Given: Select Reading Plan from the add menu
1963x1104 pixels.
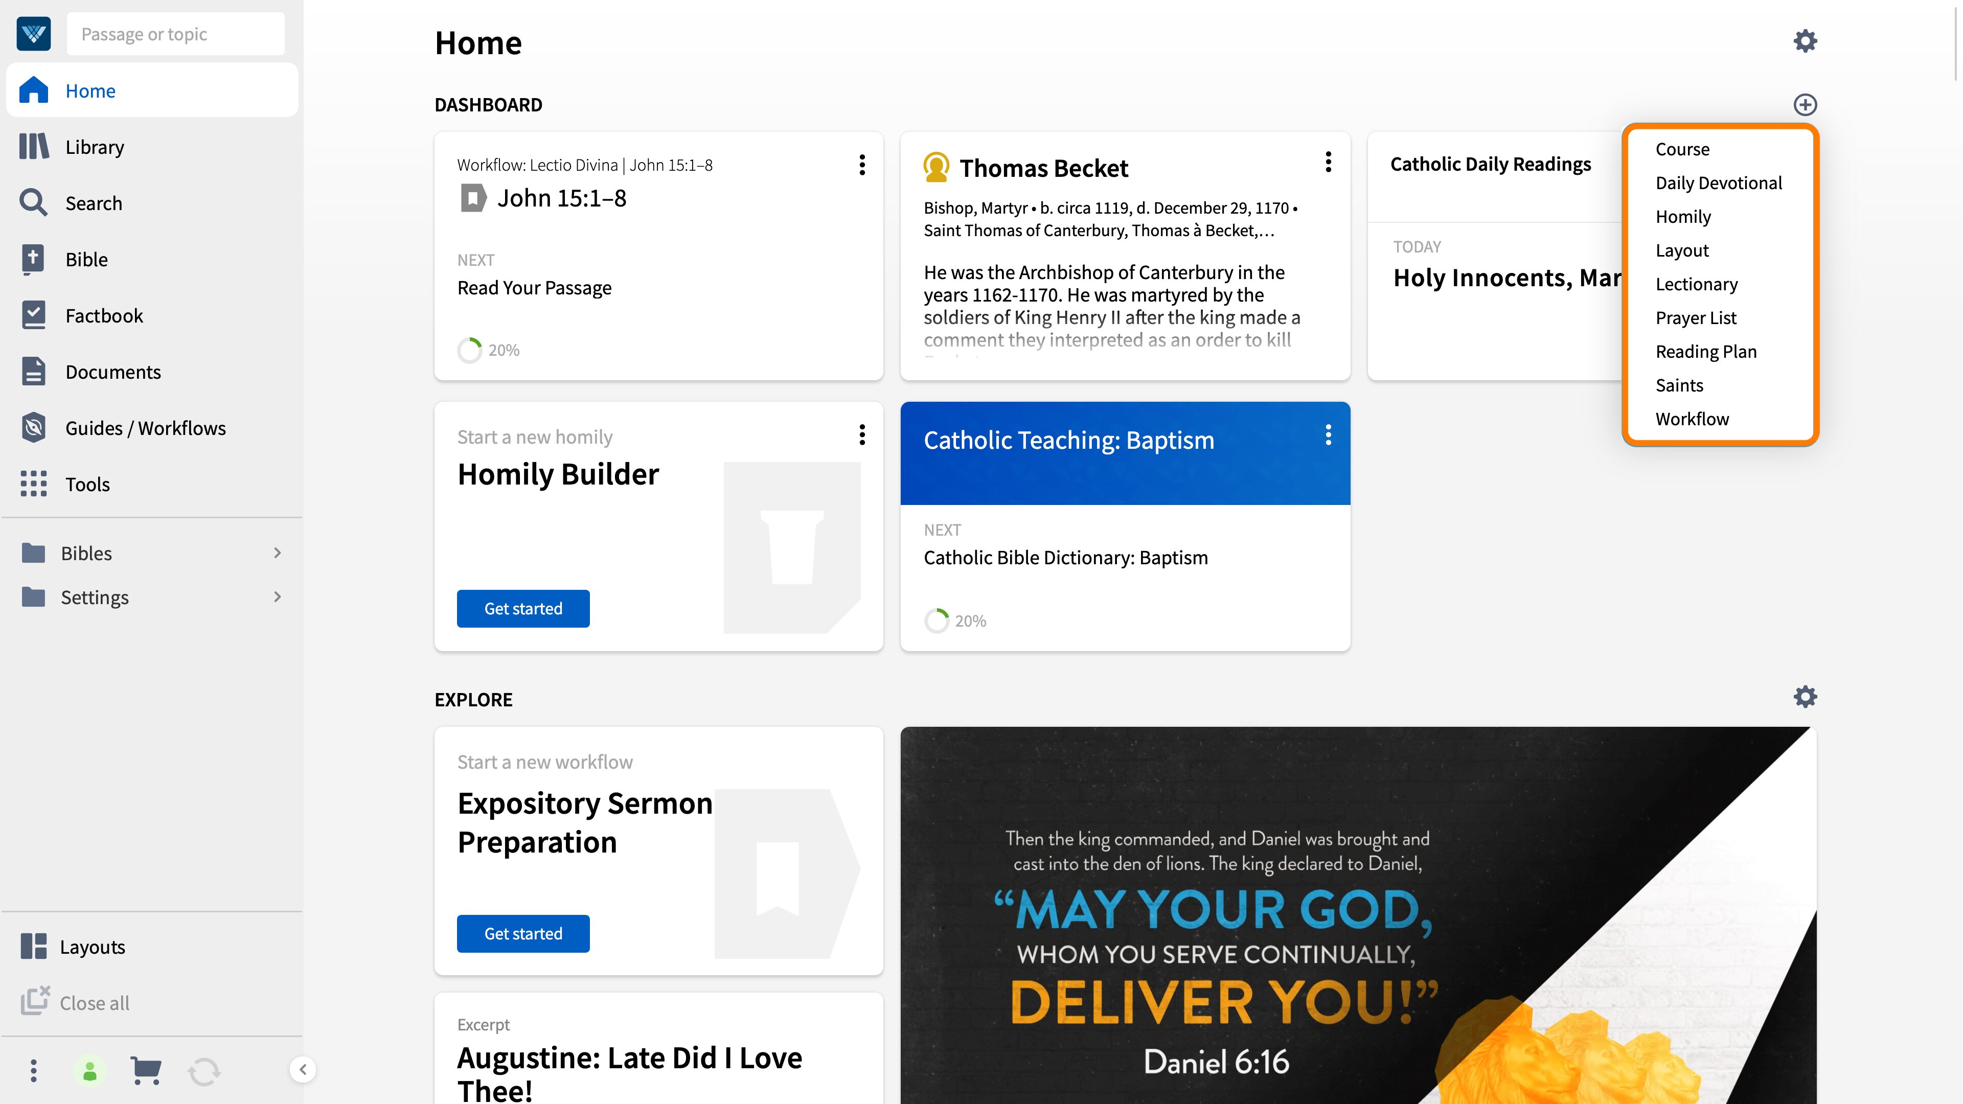Looking at the screenshot, I should point(1705,351).
